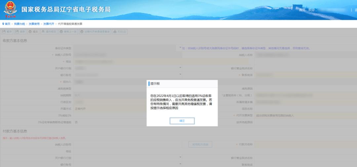Image resolution: width=357 pixels, height=167 pixels.
Task: Click the location pin icon before 首页
Action: pos(3,24)
